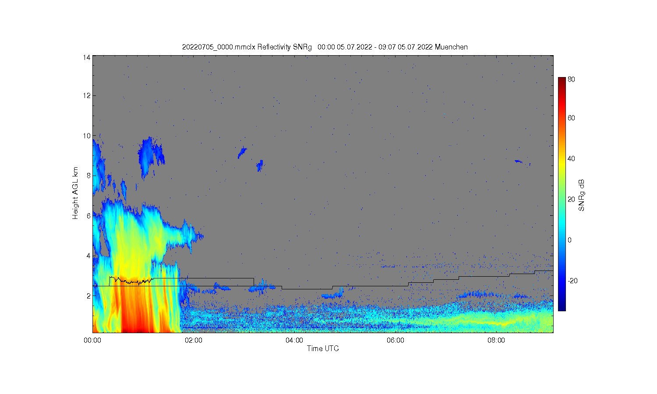Click the height tick label 2
Image resolution: width=657 pixels, height=394 pixels.
coord(88,296)
